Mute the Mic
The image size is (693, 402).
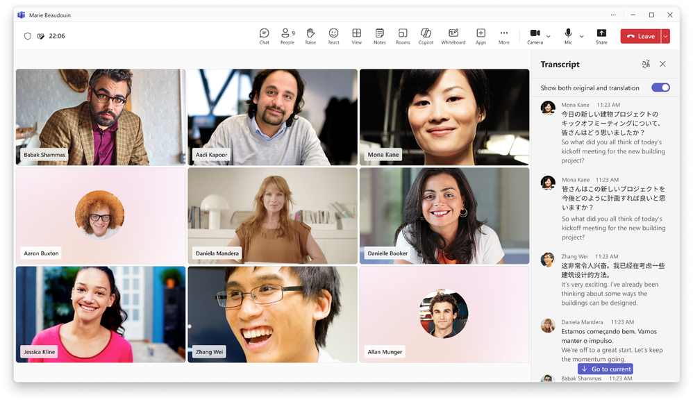click(568, 36)
